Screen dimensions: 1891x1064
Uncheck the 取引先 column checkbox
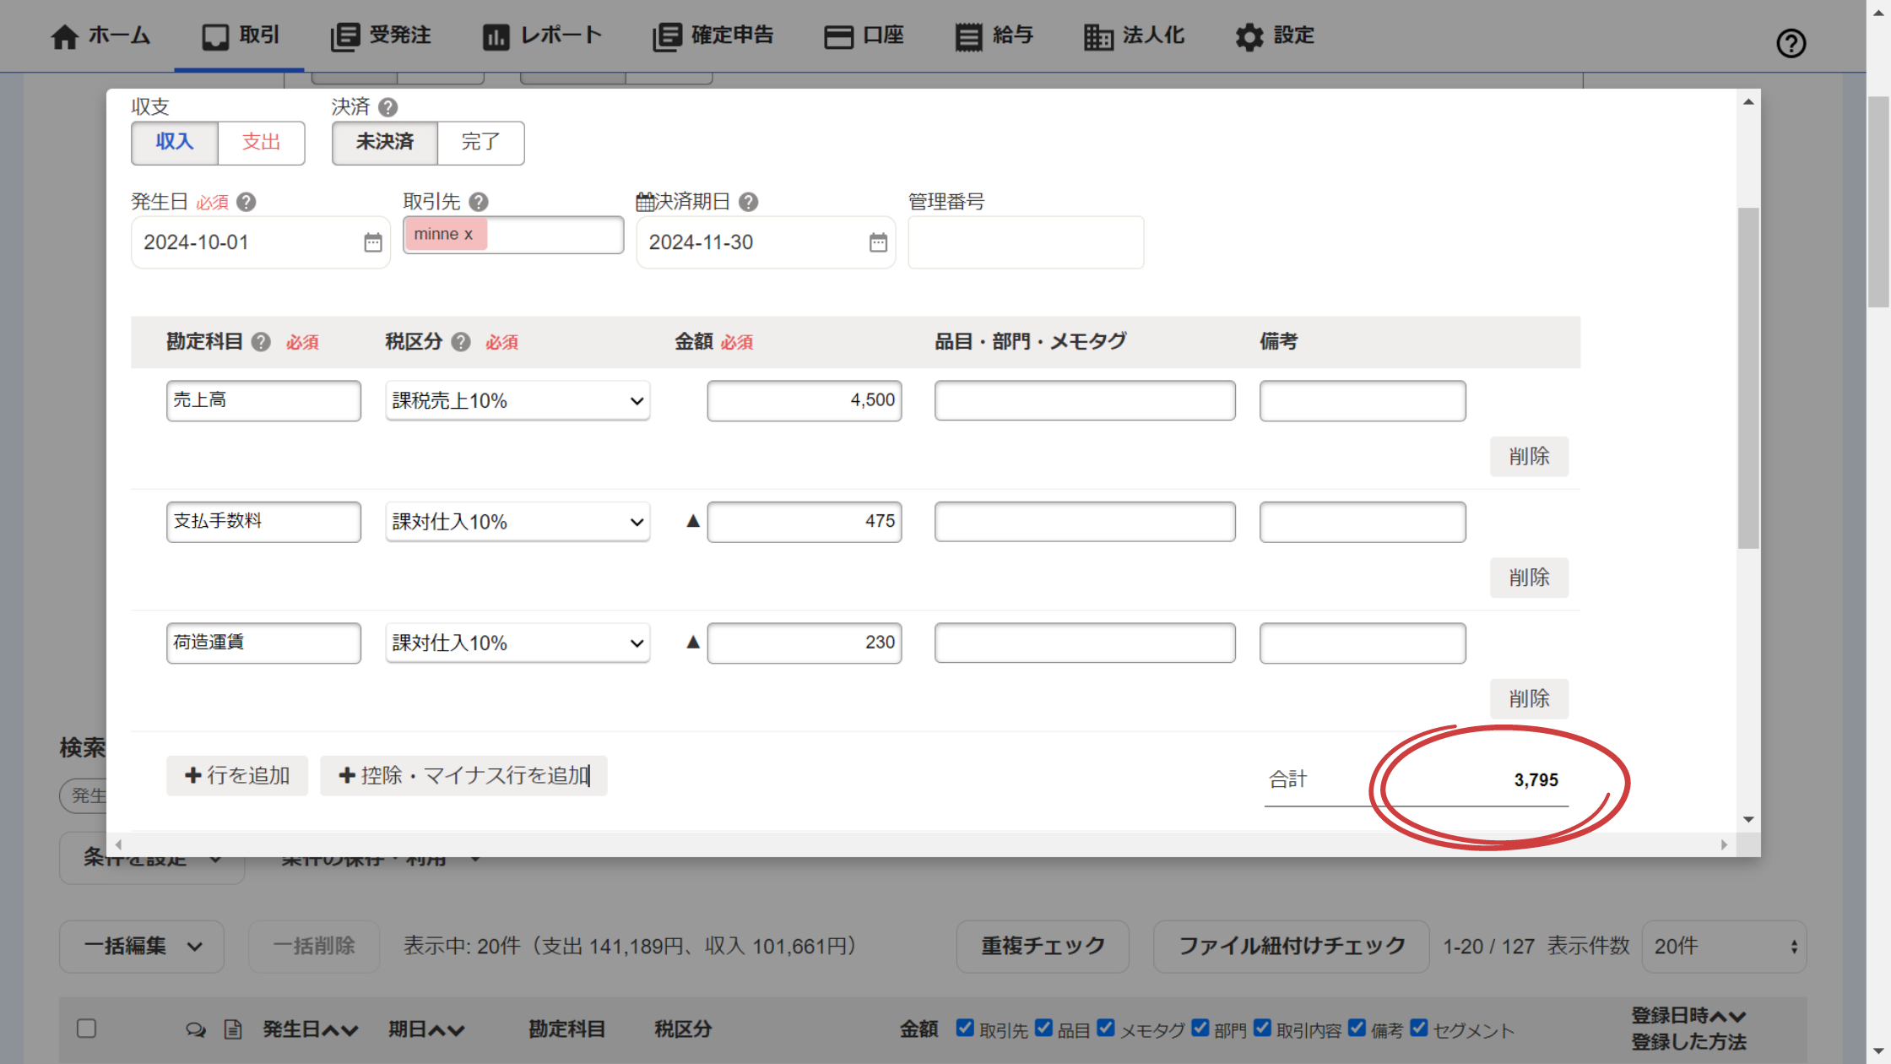pos(965,1028)
